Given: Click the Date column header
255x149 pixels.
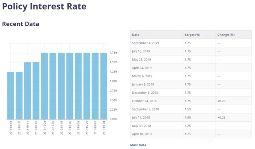Looking at the screenshot, I should click(x=136, y=35).
